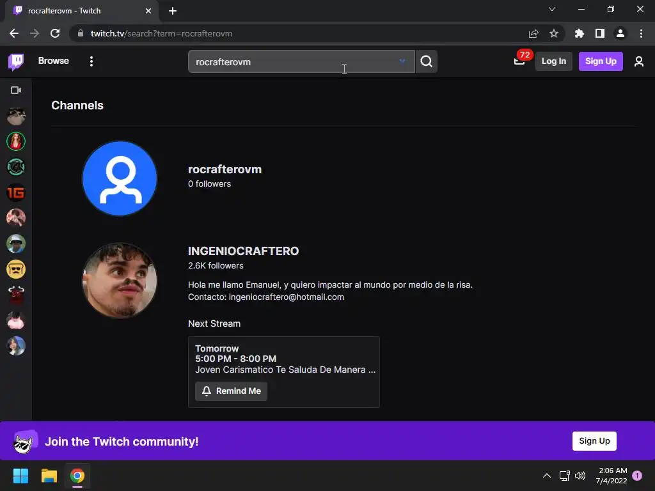Open the Chrome extensions puzzle icon
The height and width of the screenshot is (491, 655).
coord(580,33)
